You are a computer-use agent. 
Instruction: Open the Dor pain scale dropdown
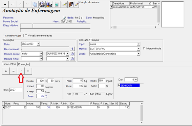[136, 80]
